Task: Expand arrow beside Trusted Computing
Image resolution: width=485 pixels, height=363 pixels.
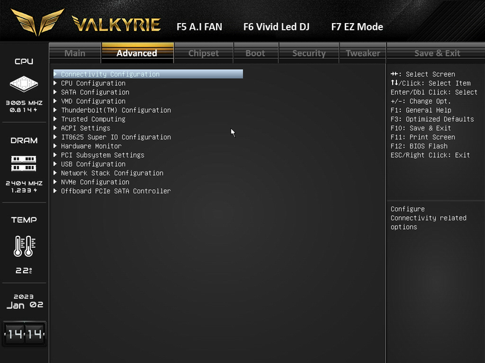Action: [x=55, y=119]
